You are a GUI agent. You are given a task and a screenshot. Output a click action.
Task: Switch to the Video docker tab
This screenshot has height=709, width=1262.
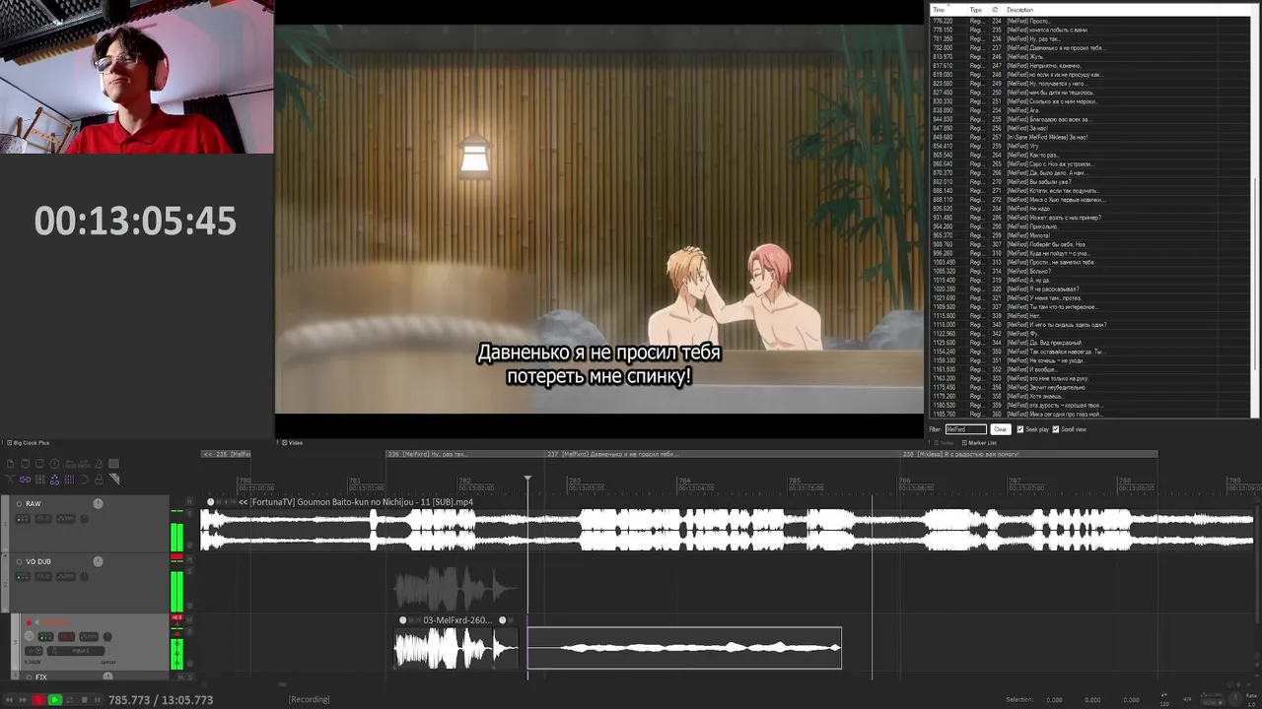293,442
